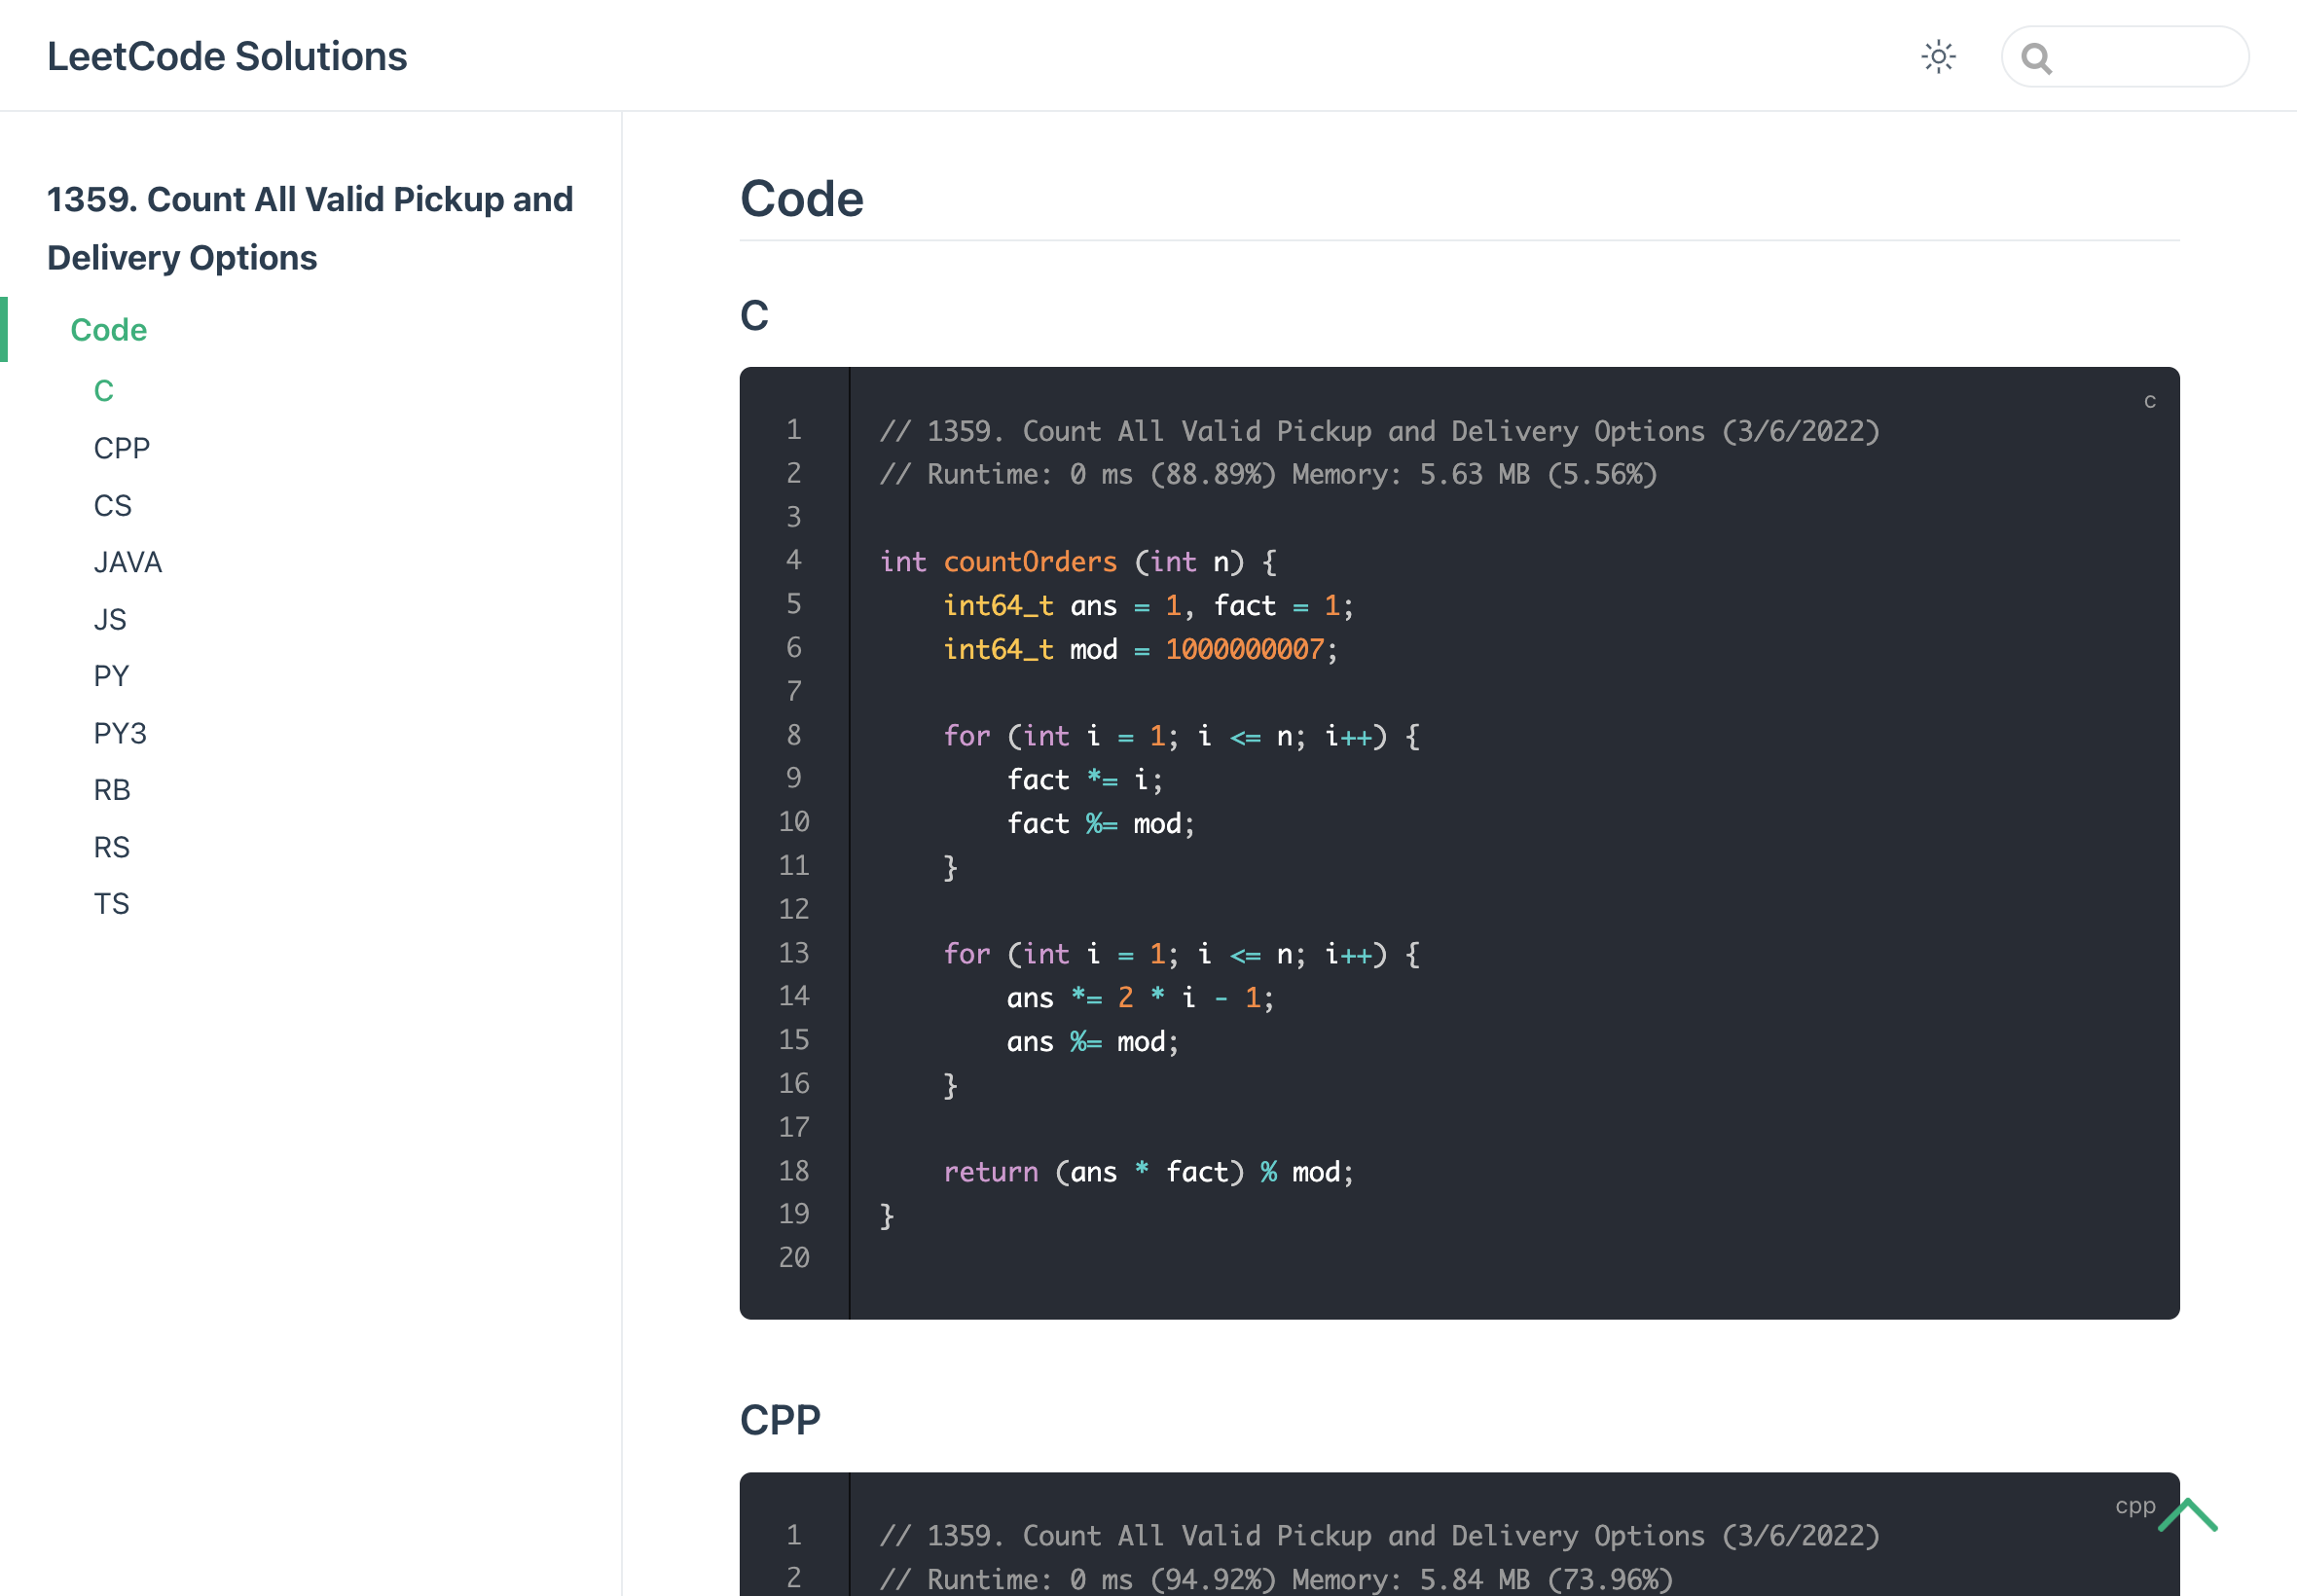Focus the search input field
Screen dimensions: 2297x1596
tap(2145, 57)
